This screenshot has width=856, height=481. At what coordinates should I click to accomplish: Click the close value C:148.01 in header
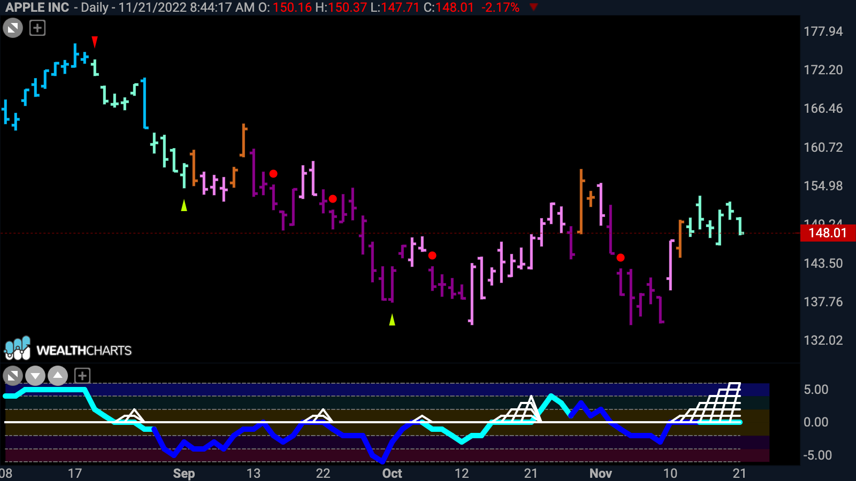point(449,7)
